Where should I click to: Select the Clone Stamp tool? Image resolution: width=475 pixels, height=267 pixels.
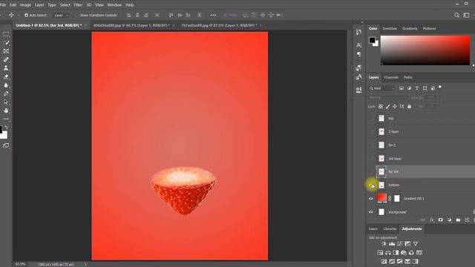tap(6, 68)
